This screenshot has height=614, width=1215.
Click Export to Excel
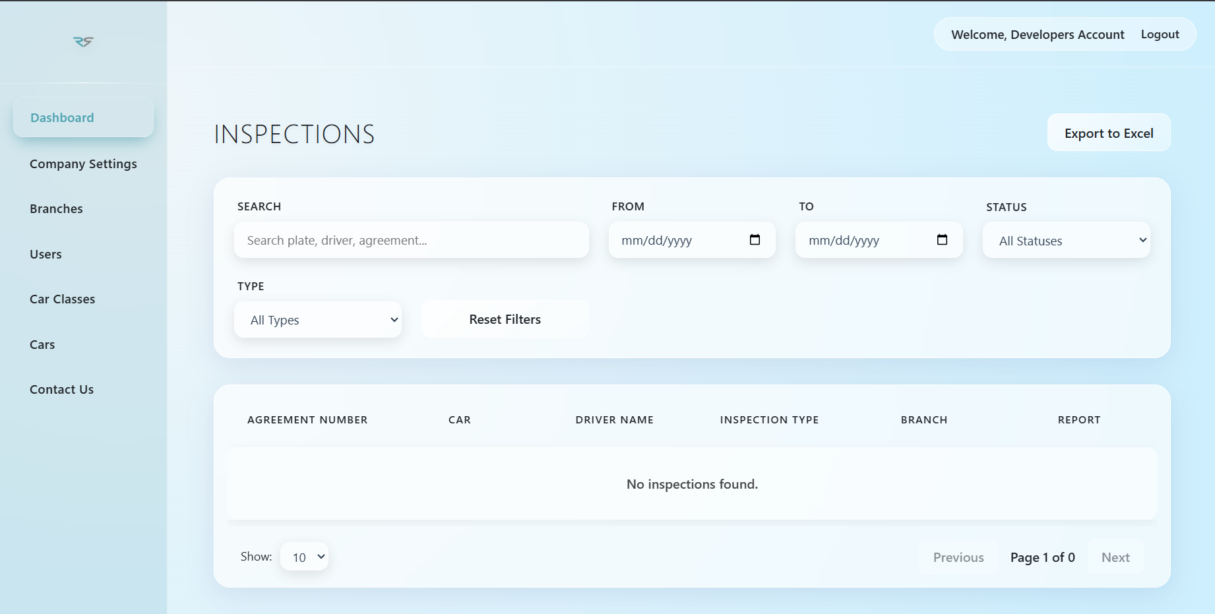[x=1109, y=132]
